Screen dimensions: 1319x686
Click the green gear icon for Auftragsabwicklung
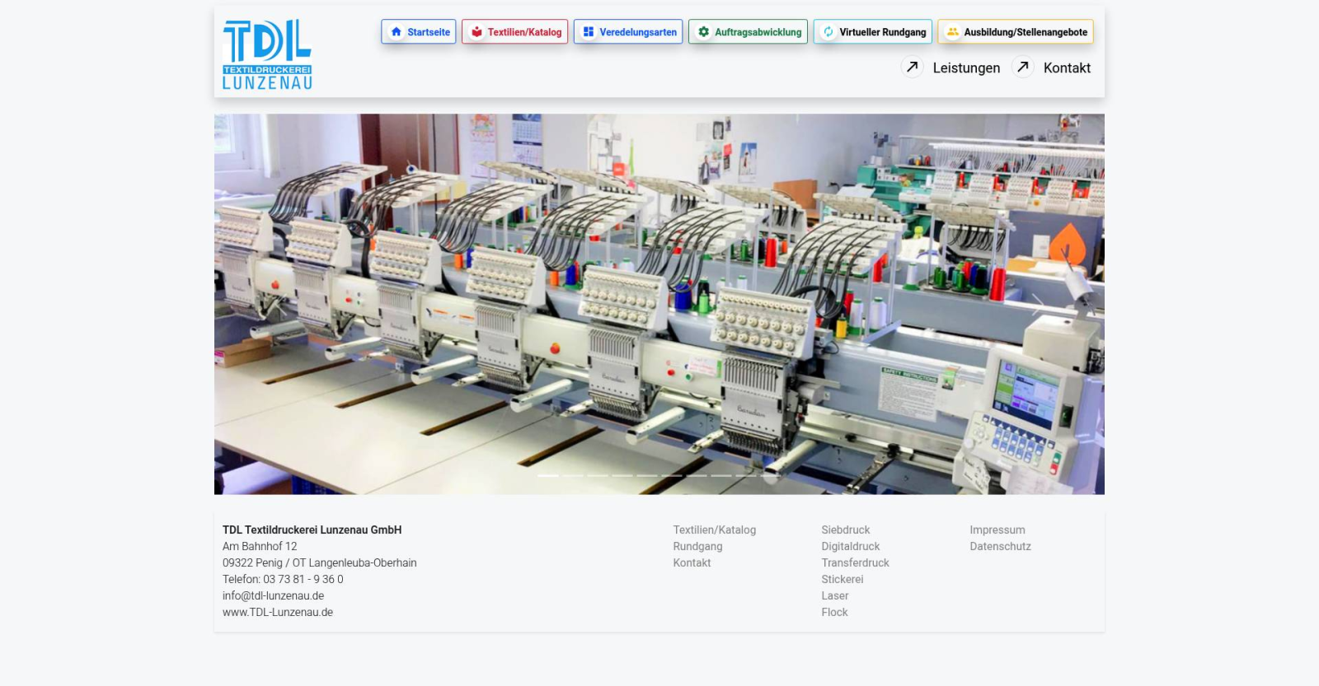(703, 32)
